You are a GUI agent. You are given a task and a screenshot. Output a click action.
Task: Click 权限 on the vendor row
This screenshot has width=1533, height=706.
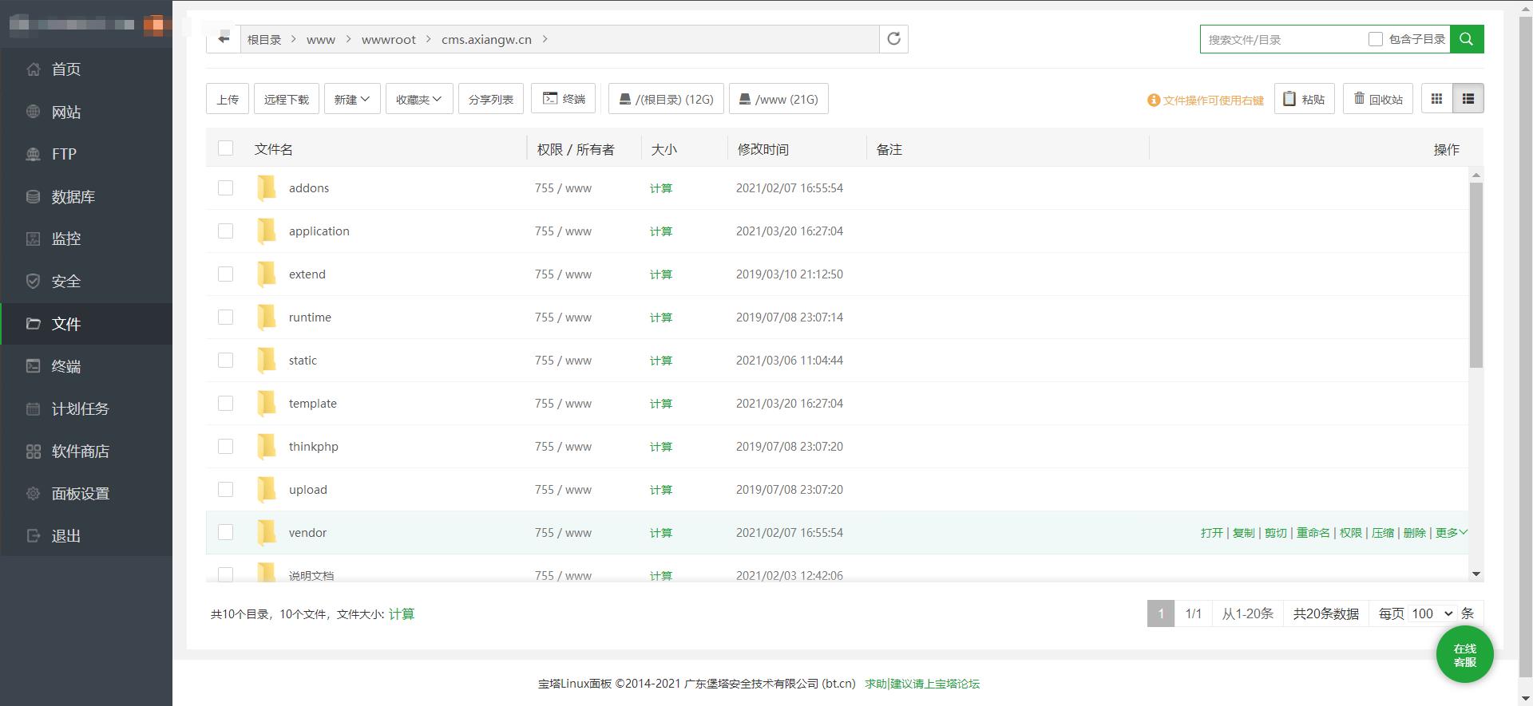click(x=1351, y=533)
